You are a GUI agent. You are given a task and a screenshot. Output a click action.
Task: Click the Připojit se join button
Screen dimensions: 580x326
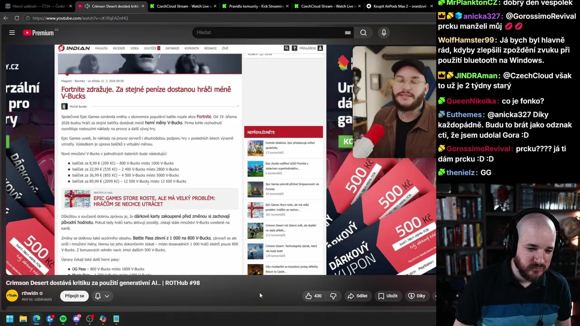point(74,296)
